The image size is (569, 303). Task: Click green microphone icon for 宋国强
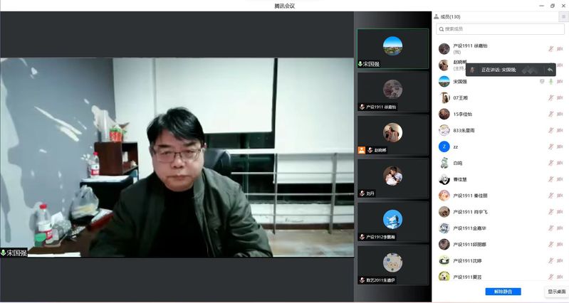550,82
